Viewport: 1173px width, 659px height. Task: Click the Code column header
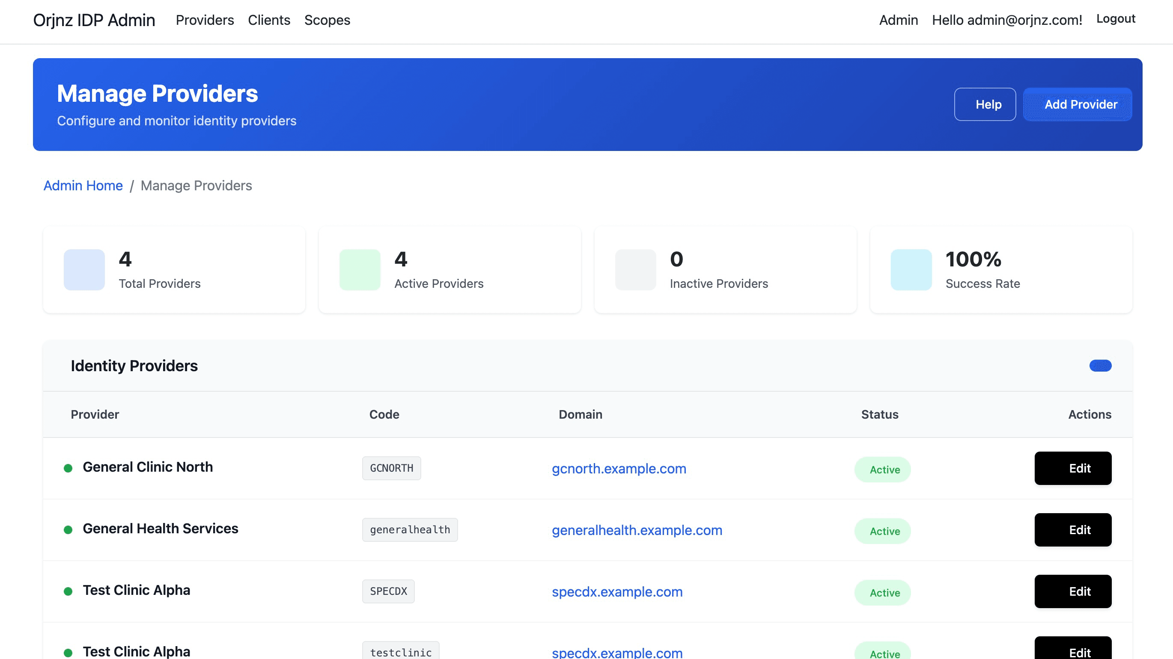(384, 414)
